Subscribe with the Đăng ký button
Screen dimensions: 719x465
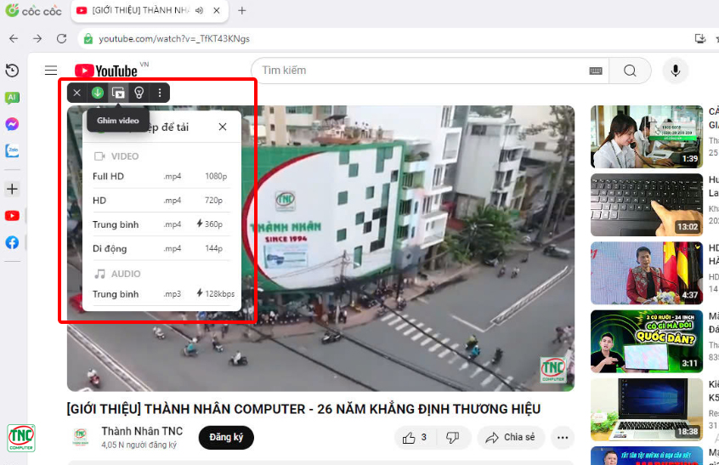pyautogui.click(x=226, y=438)
